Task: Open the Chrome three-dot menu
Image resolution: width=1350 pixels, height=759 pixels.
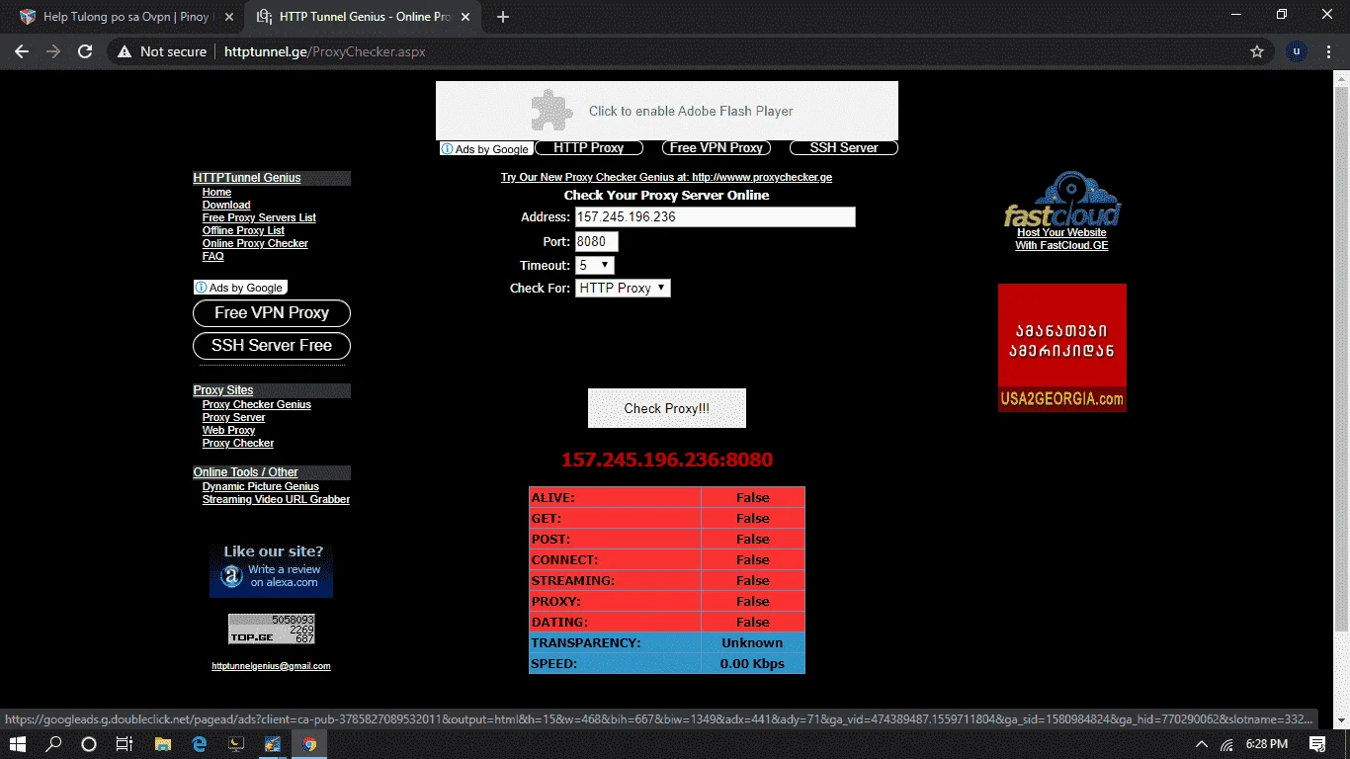Action: coord(1328,51)
